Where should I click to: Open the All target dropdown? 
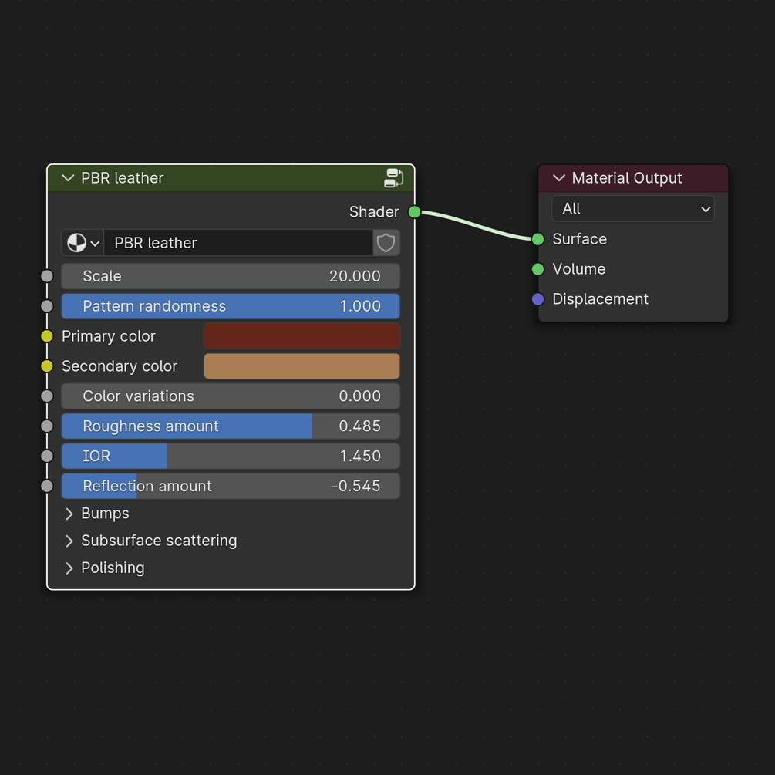tap(632, 209)
